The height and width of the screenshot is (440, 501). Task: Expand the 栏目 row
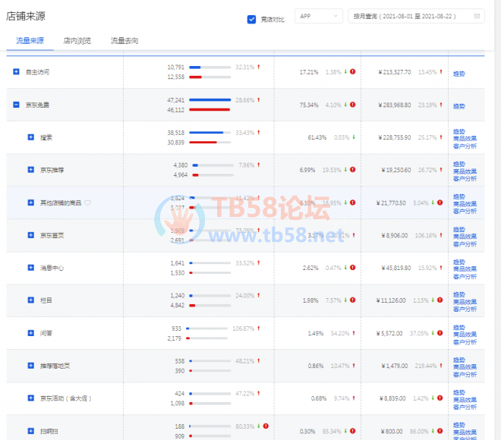pyautogui.click(x=30, y=300)
